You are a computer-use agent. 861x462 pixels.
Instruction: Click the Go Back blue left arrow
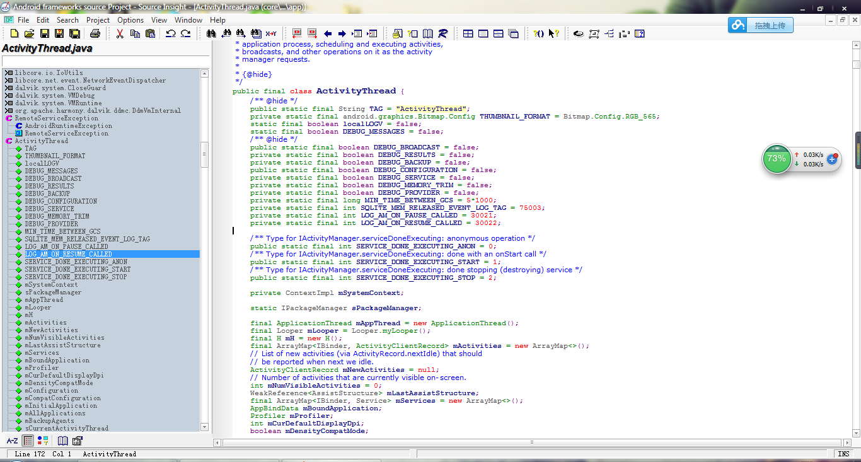tap(328, 33)
